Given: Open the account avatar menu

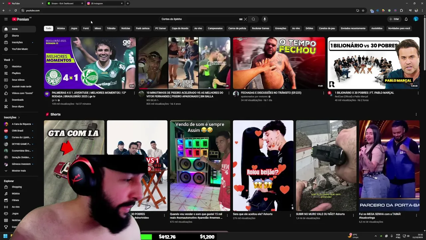Looking at the screenshot, I should [x=416, y=19].
